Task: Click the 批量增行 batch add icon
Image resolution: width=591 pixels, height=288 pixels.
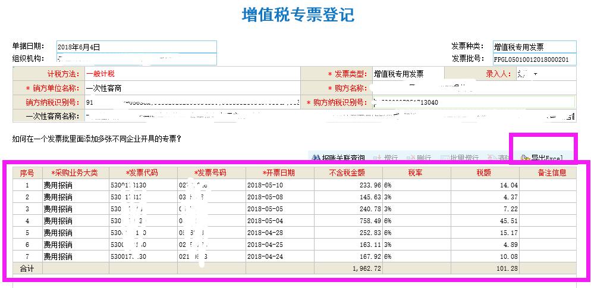Action: (445, 158)
